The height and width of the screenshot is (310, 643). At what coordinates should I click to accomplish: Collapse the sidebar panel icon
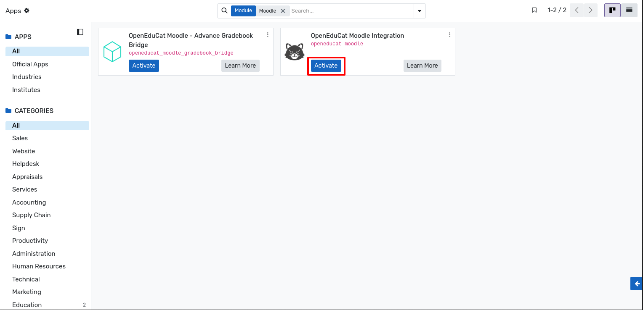point(80,32)
